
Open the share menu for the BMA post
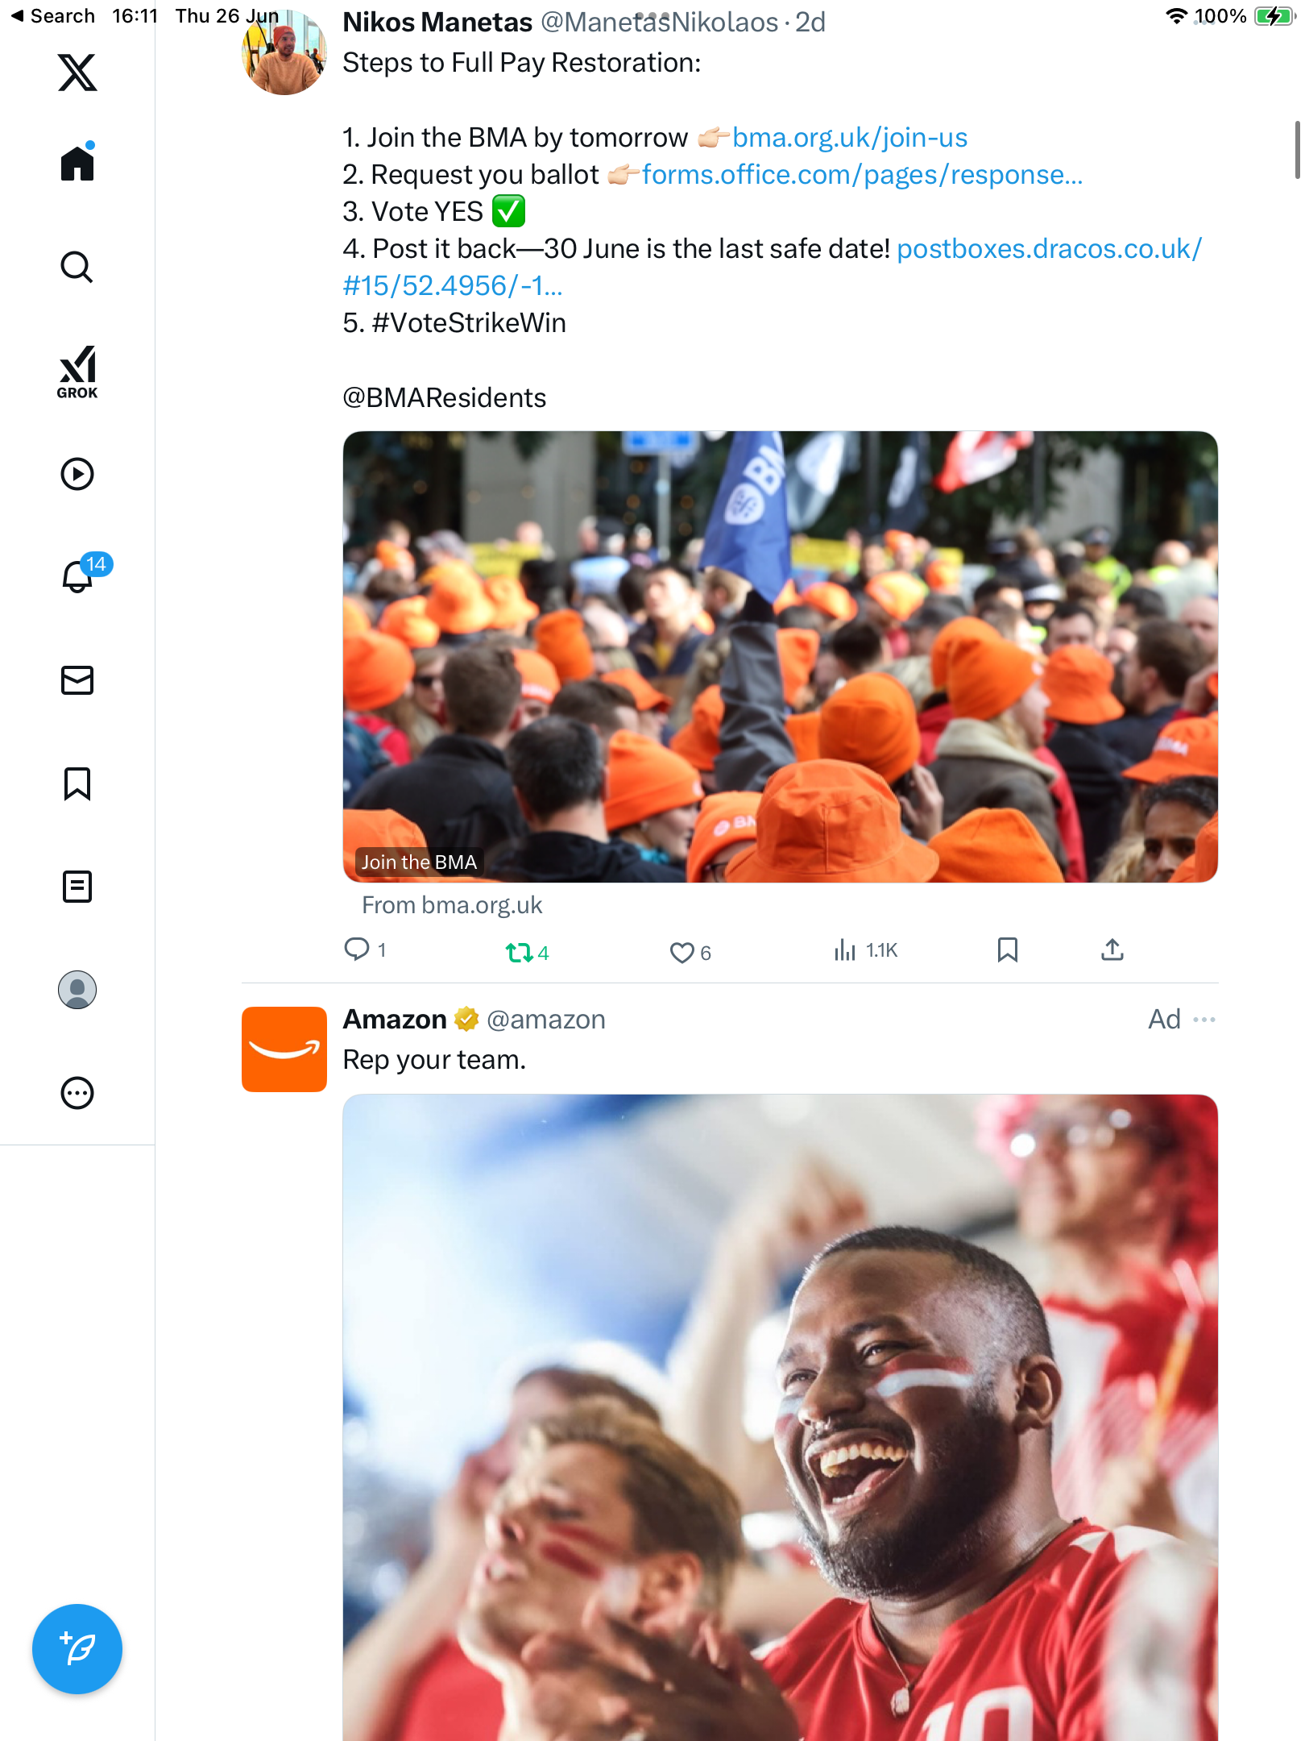pos(1112,950)
